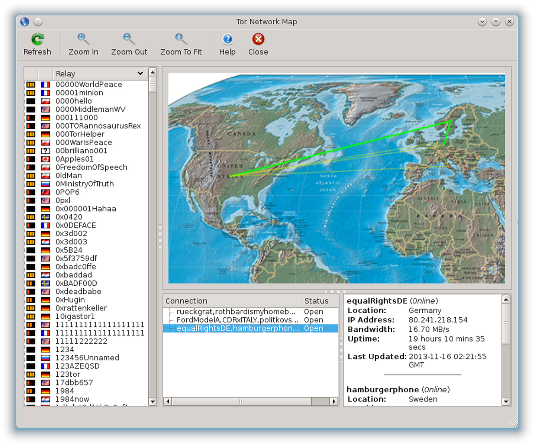
Task: Click the US flag beside 0000MiddlemanWV
Action: click(x=45, y=109)
